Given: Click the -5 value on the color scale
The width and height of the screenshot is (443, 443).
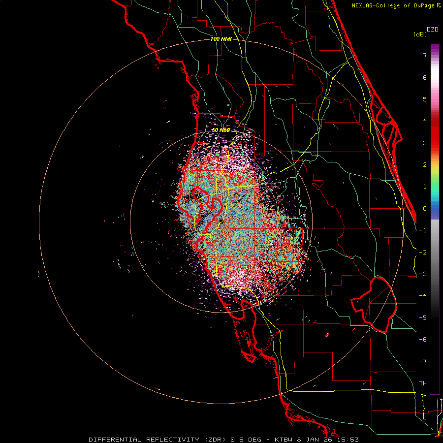Looking at the screenshot, I should (x=423, y=318).
